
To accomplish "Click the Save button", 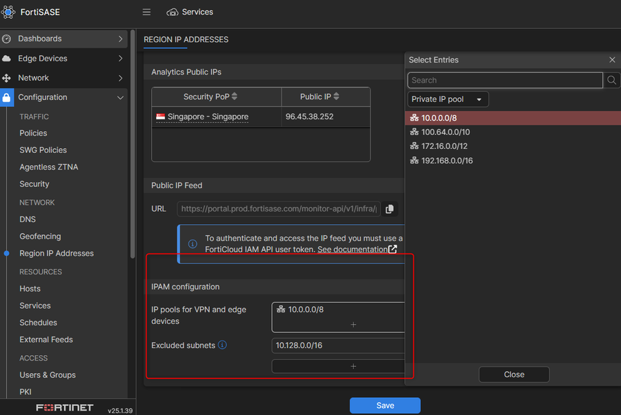I will (x=384, y=405).
